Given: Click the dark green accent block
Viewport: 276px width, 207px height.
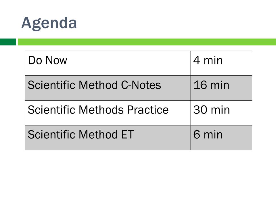Looking at the screenshot, I should pyautogui.click(x=8, y=42).
